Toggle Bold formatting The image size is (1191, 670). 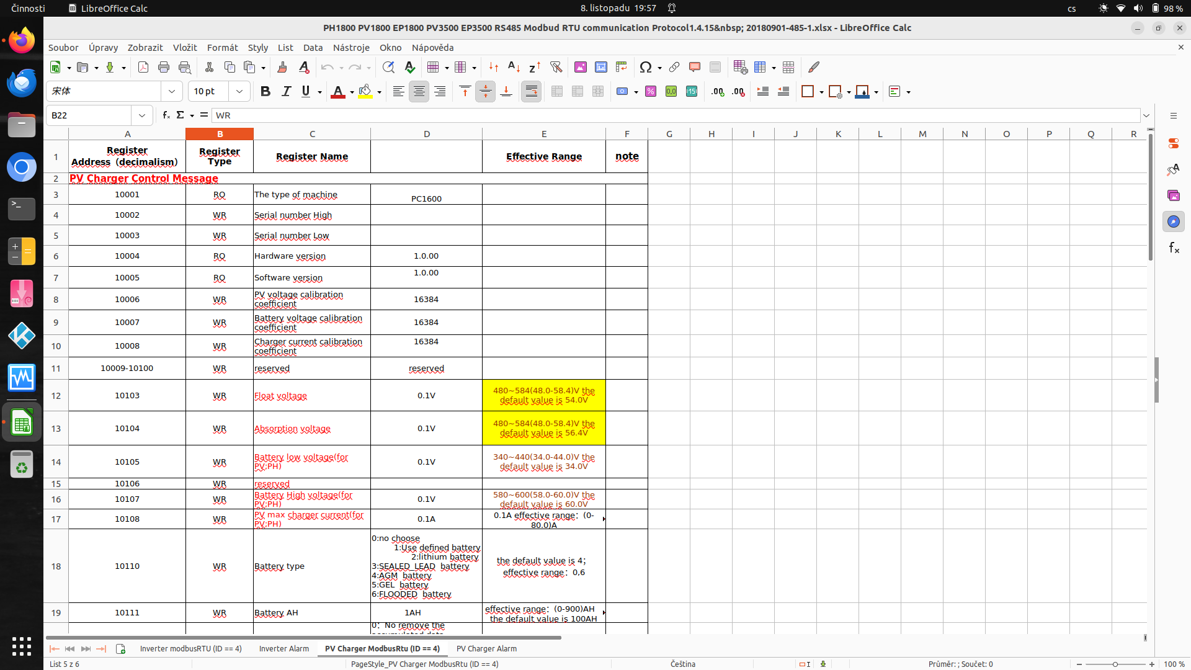(265, 92)
